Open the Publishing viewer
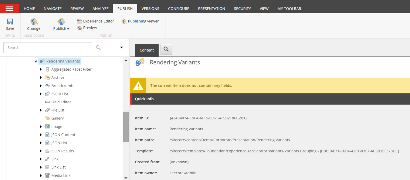The height and width of the screenshot is (180, 410). point(140,21)
